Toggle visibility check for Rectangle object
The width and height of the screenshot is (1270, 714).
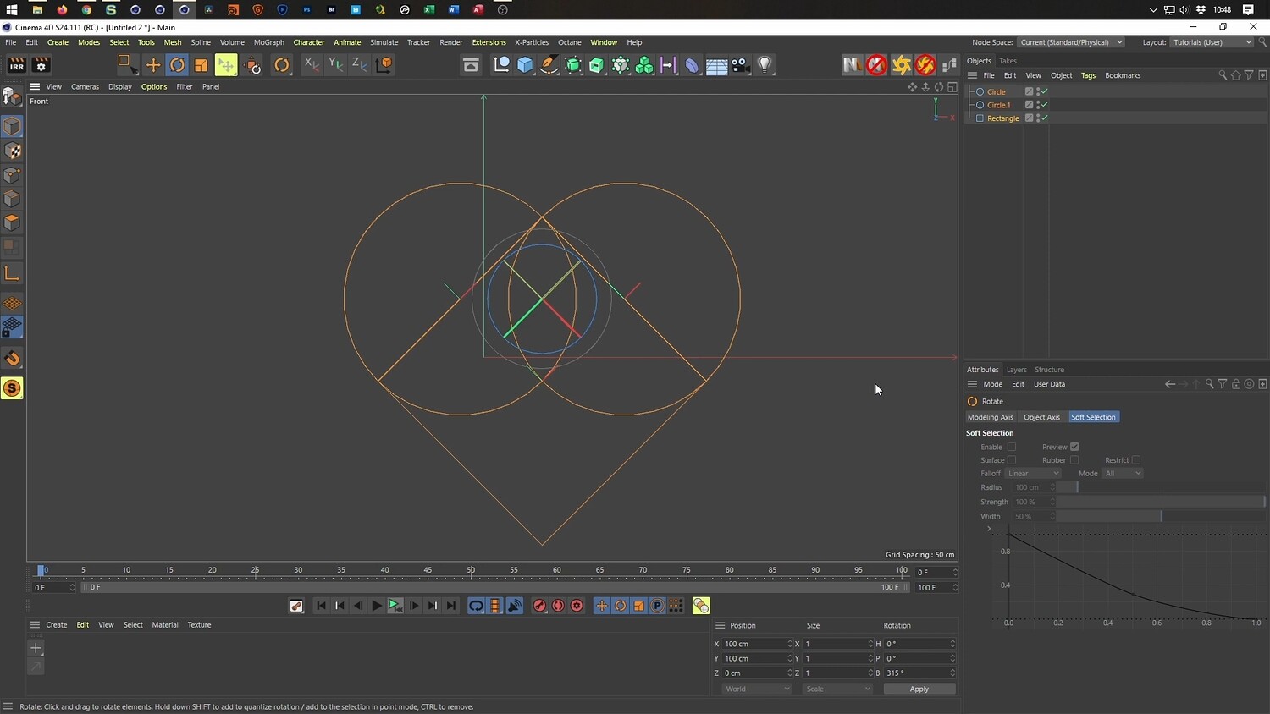click(x=1044, y=118)
